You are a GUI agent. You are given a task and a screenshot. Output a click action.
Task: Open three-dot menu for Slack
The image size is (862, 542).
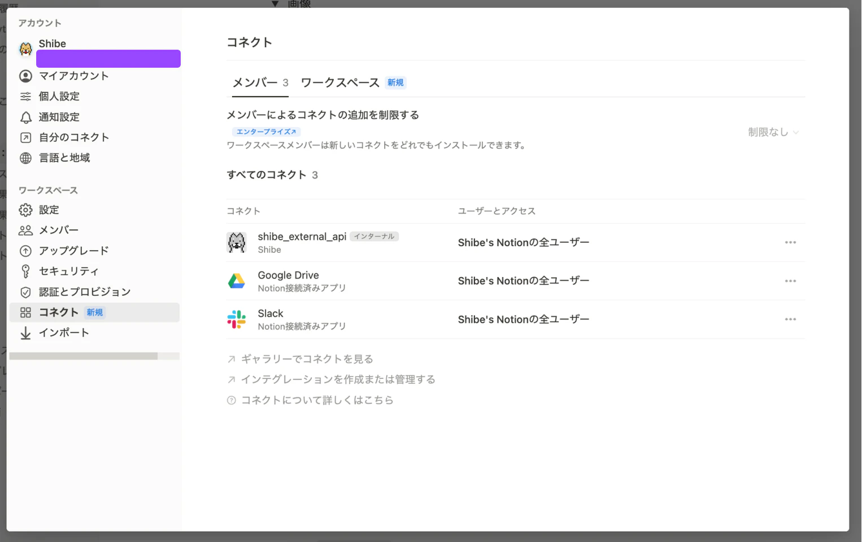(x=790, y=319)
